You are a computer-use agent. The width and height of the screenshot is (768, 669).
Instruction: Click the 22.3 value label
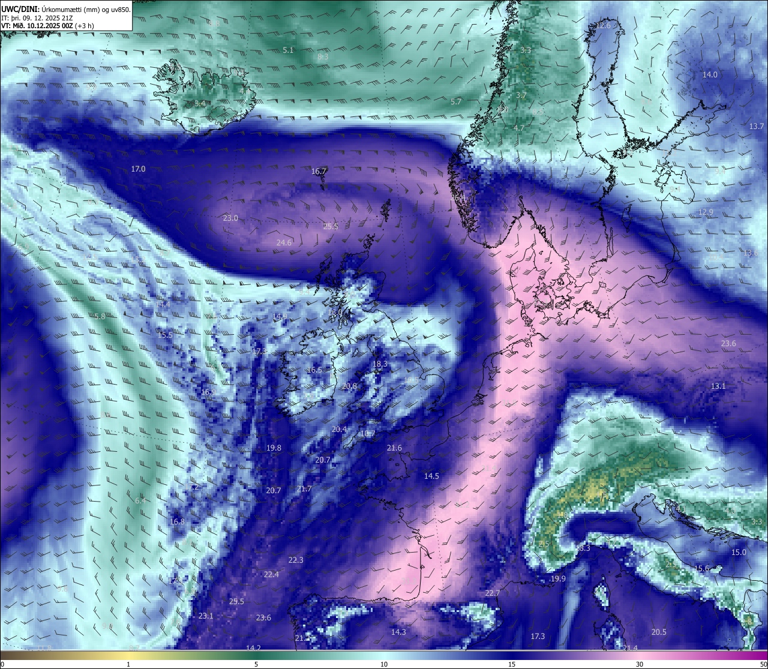[x=296, y=560]
